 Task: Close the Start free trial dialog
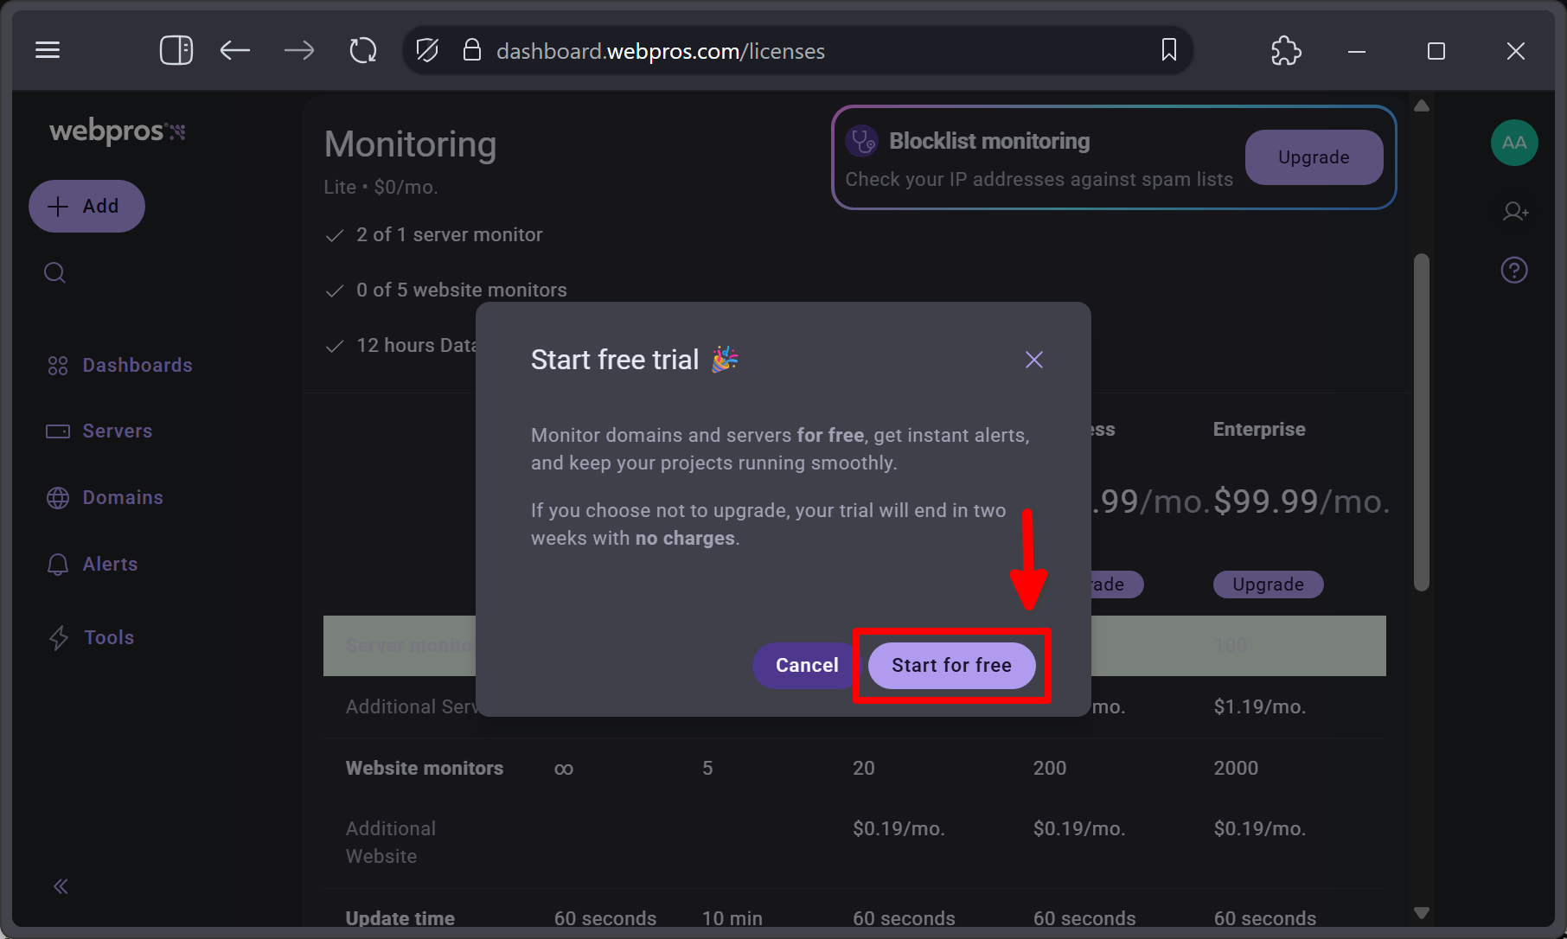coord(1034,360)
